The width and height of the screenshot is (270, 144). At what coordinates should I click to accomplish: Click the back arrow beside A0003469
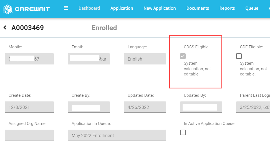click(x=5, y=28)
